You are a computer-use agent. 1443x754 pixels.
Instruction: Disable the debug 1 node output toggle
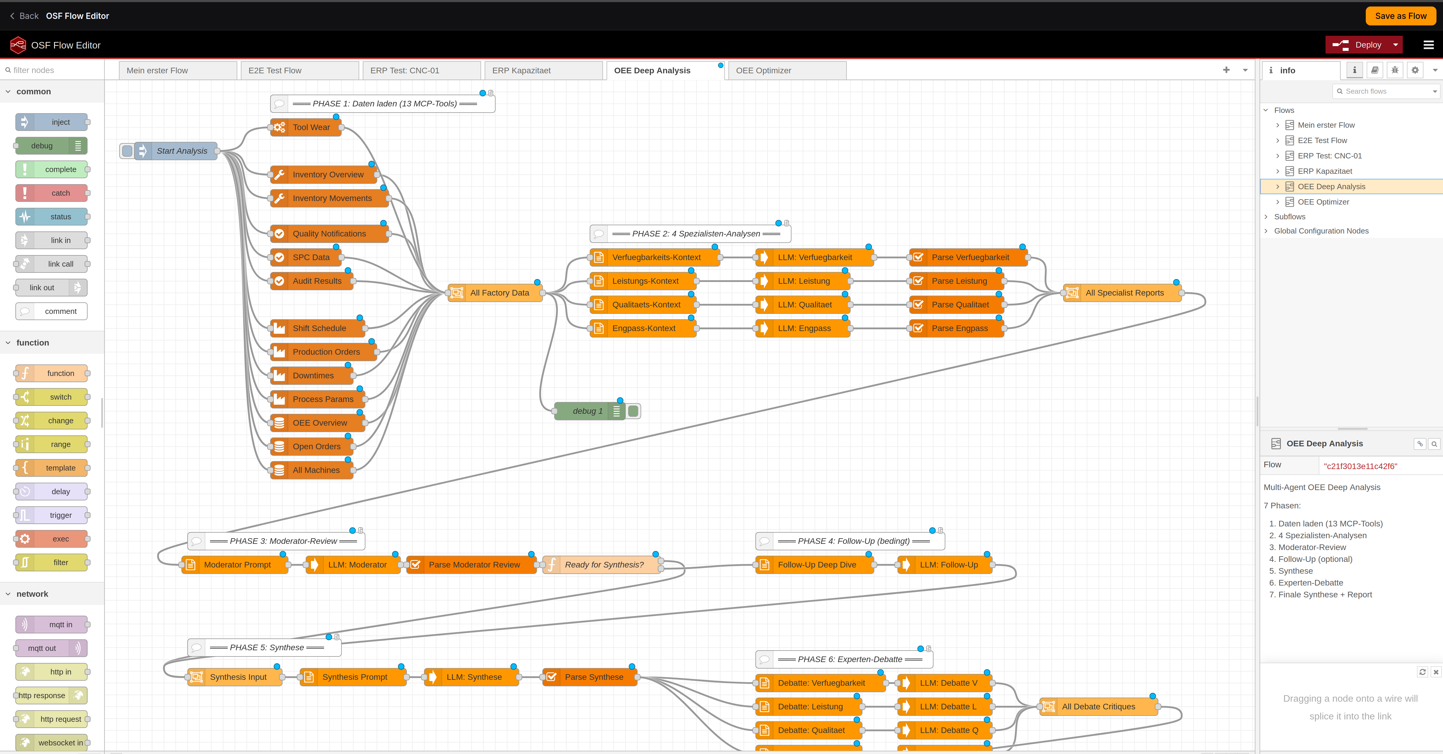633,410
